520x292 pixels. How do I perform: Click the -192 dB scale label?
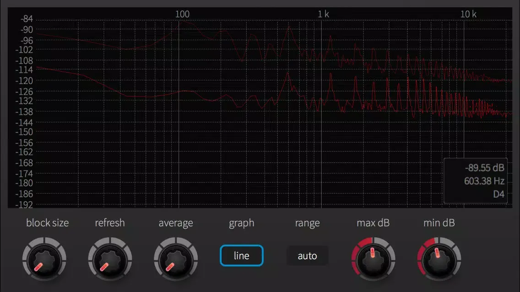click(24, 205)
